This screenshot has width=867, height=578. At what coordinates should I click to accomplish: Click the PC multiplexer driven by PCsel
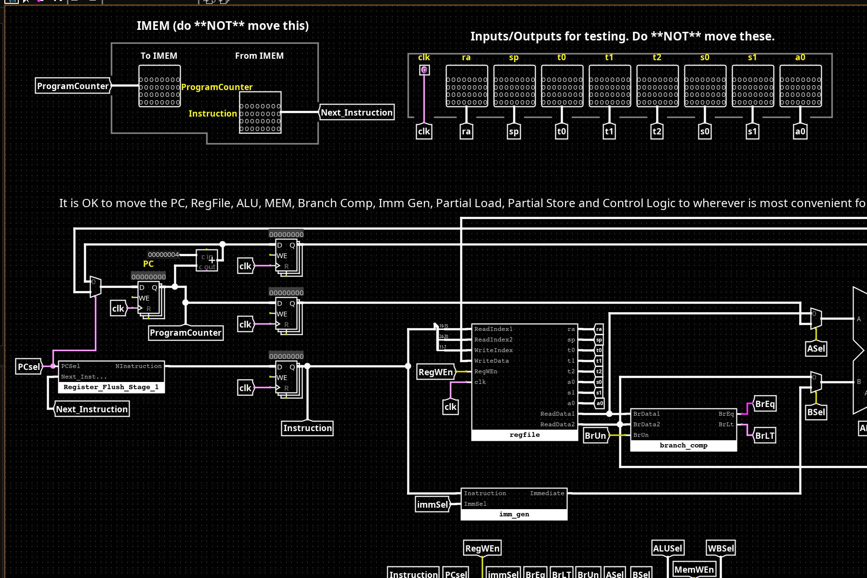(x=95, y=287)
